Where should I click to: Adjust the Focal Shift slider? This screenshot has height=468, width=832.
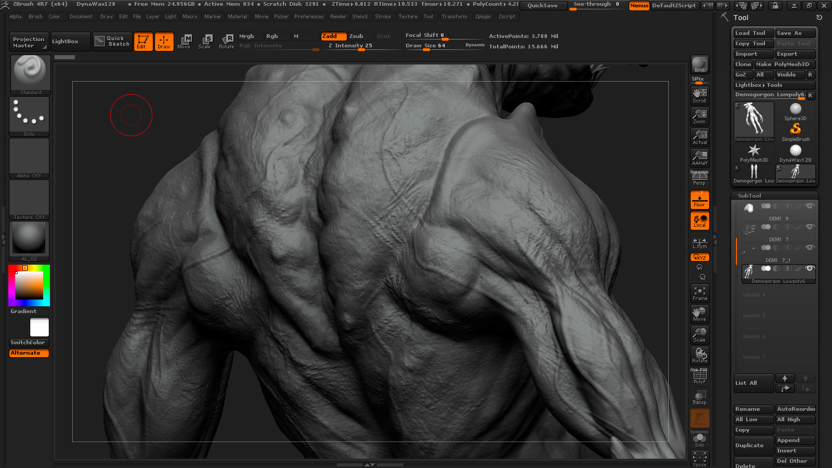[445, 35]
